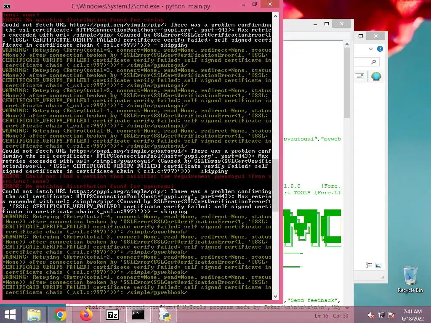Open the Windows Start button
The height and width of the screenshot is (323, 431).
[x=10, y=315]
